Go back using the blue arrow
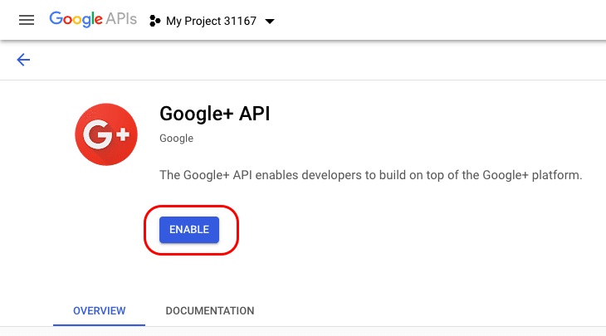 click(x=23, y=60)
